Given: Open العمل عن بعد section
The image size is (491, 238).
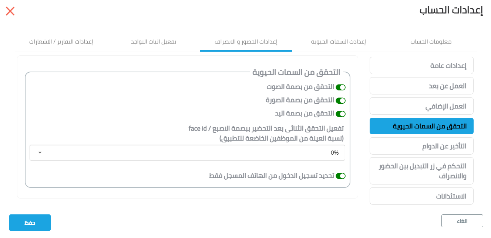Looking at the screenshot, I should click(421, 86).
